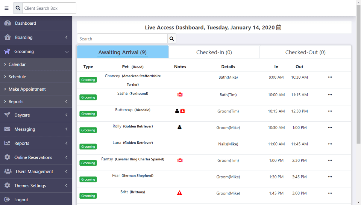Open the three-dot menu for Luna
Image resolution: width=361 pixels, height=205 pixels.
(x=330, y=144)
